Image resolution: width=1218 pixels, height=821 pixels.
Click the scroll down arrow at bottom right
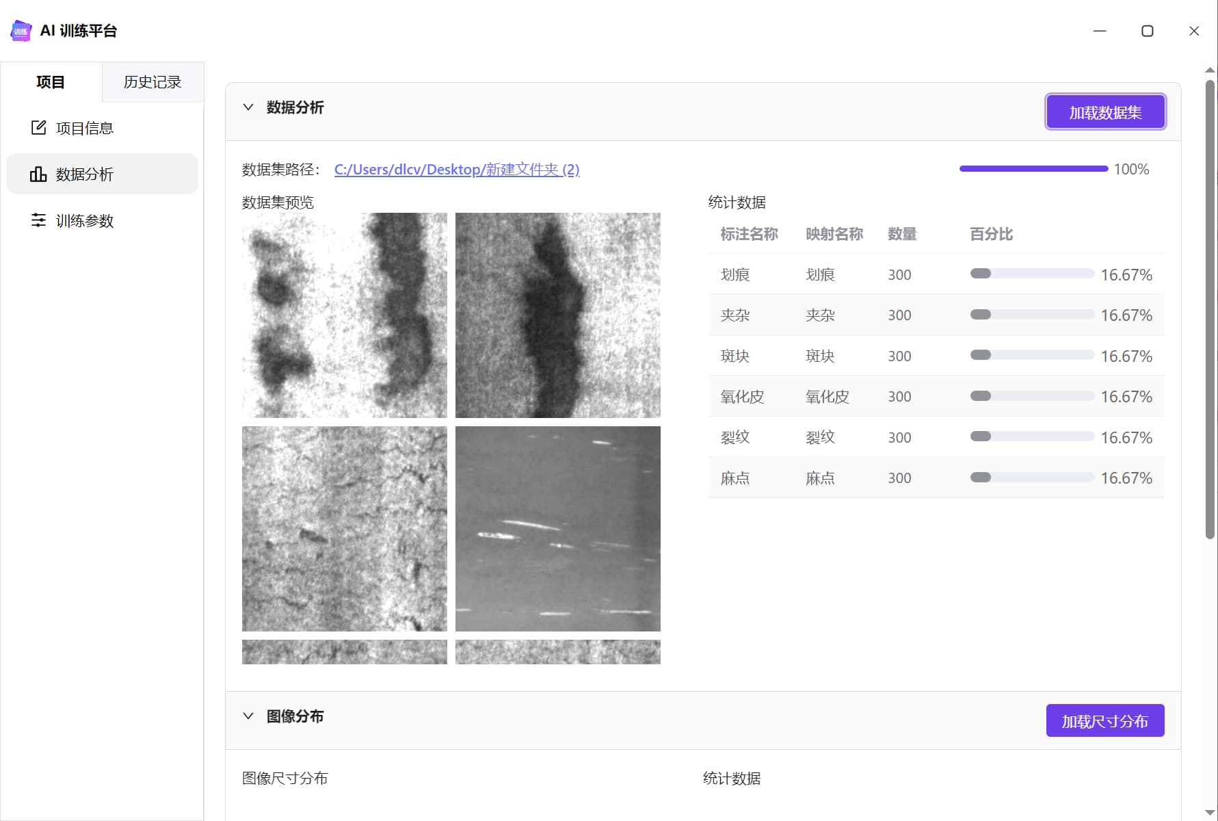pyautogui.click(x=1210, y=813)
